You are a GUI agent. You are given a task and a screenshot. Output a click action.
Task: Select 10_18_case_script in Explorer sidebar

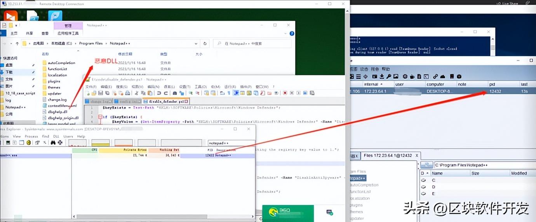tap(17, 93)
